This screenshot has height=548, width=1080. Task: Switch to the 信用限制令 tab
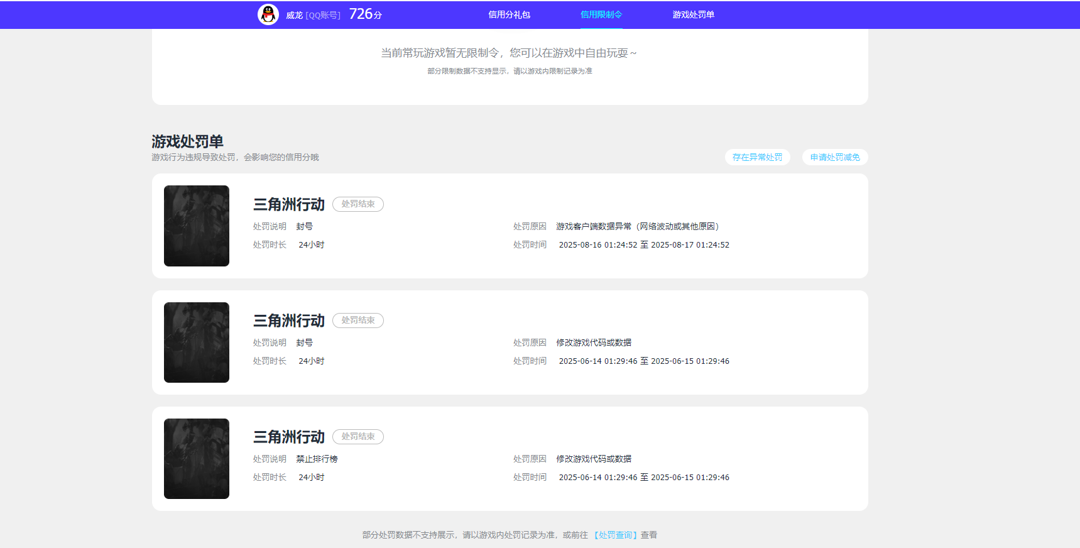tap(601, 14)
